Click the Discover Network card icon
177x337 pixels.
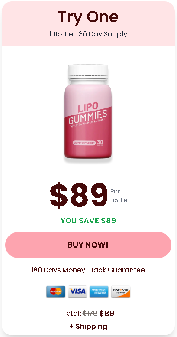121,291
